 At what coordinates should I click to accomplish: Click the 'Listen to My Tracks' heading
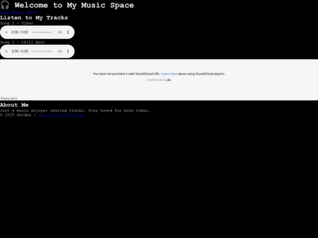(34, 18)
